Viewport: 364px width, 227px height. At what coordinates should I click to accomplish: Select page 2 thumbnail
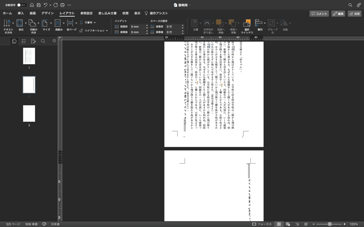[x=29, y=85]
